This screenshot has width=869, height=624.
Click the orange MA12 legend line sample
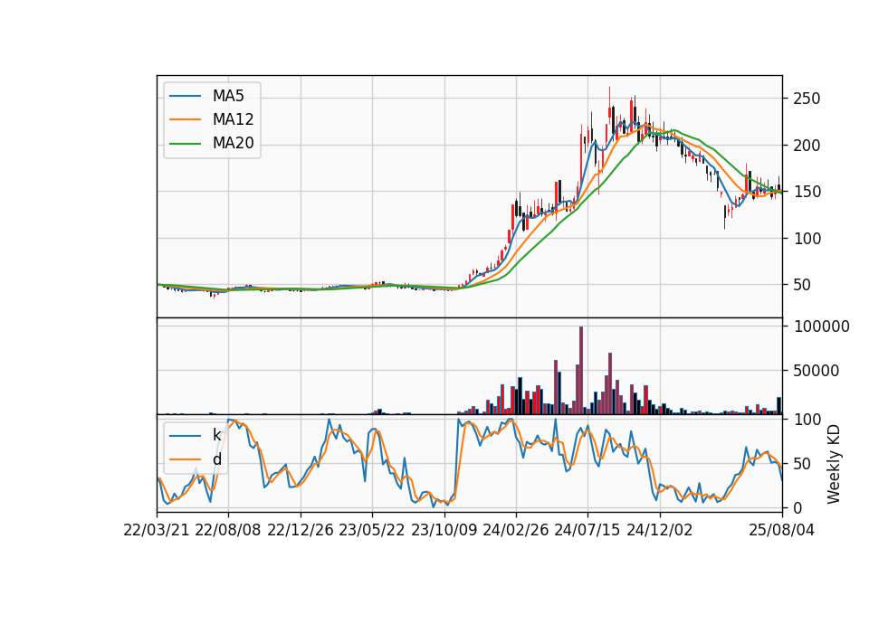pos(185,119)
